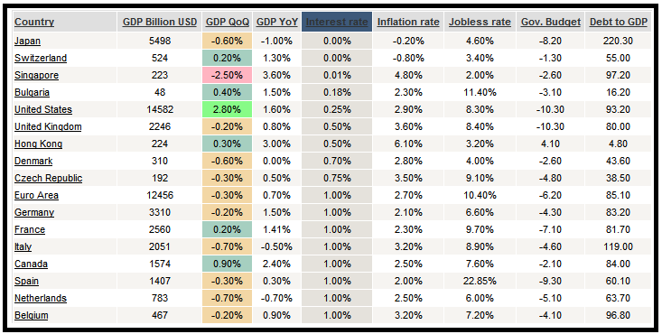Screen dimensions: 662x334
Task: Open the Singapore country link
Action: (36, 76)
